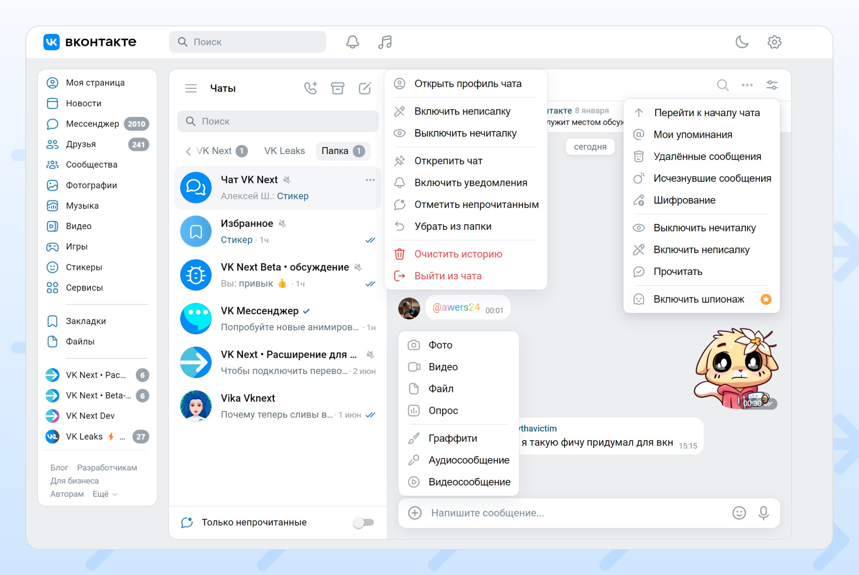Open the Разработчикам footer link
Image resolution: width=859 pixels, height=575 pixels.
[x=107, y=468]
